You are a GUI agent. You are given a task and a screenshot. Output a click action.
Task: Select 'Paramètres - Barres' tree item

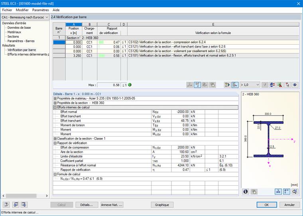pyautogui.click(x=21, y=41)
